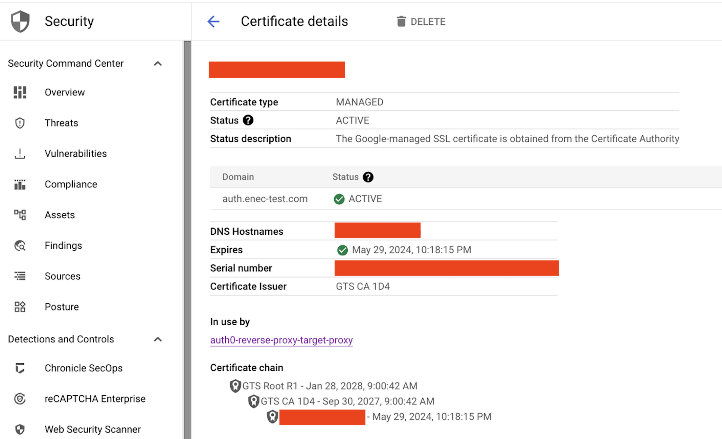Open Web Security Scanner

click(93, 429)
